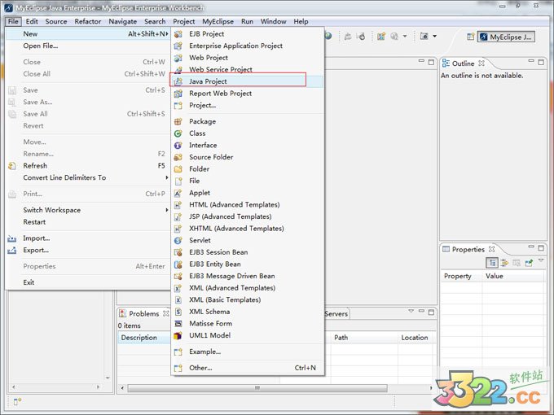Click the Refresh icon in File menu
Viewport: 554px width, 415px height.
pos(12,166)
